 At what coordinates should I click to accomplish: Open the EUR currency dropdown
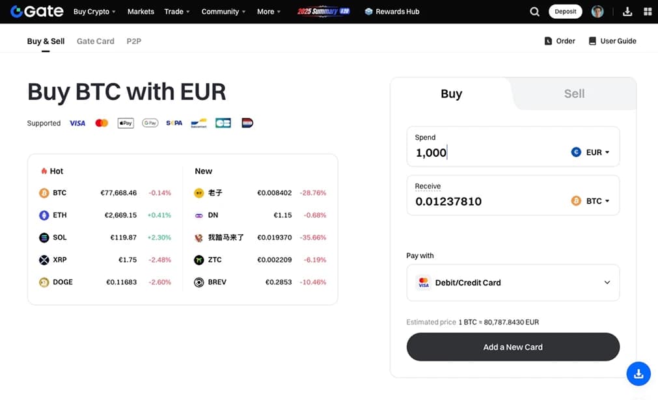(x=590, y=152)
